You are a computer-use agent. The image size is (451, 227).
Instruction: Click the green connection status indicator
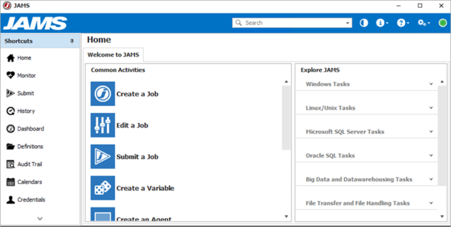tap(443, 23)
